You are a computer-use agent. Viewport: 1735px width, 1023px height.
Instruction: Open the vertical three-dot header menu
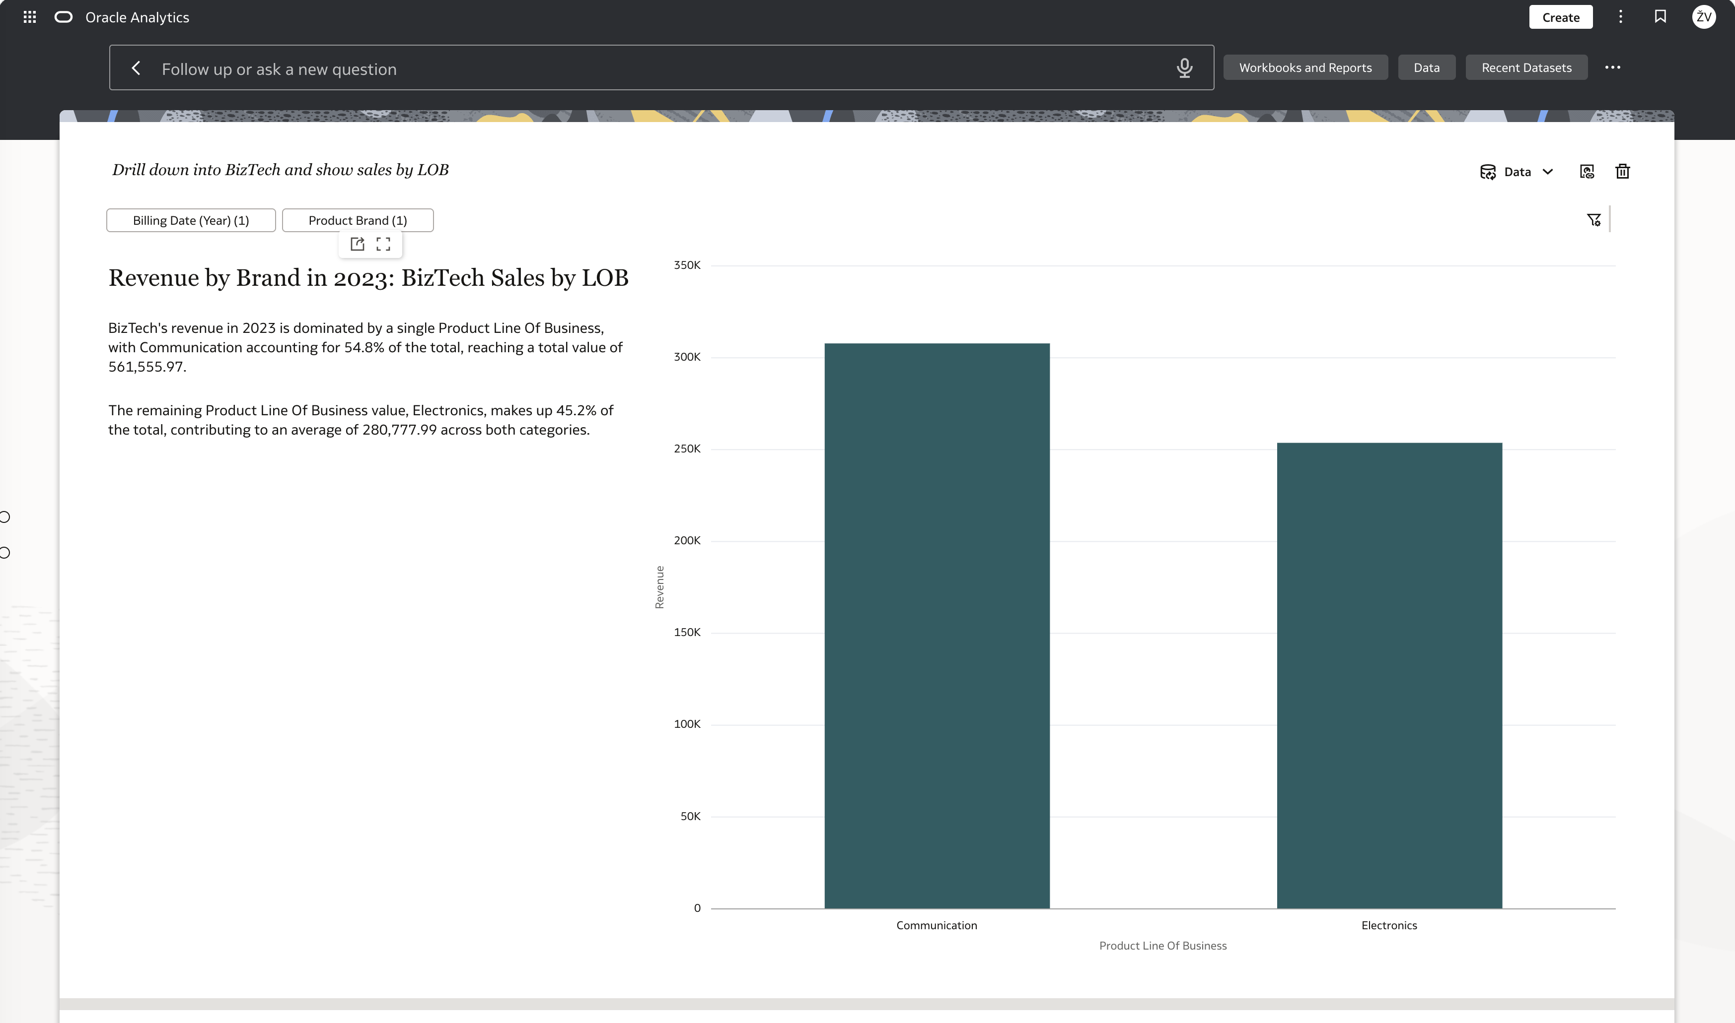1620,17
